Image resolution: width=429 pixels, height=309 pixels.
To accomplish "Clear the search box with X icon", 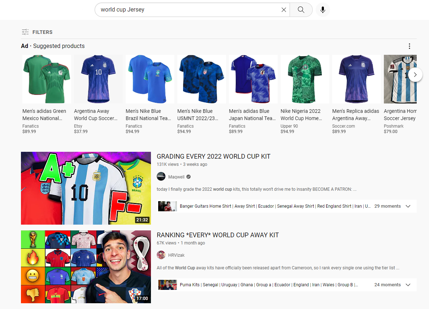I will 284,10.
